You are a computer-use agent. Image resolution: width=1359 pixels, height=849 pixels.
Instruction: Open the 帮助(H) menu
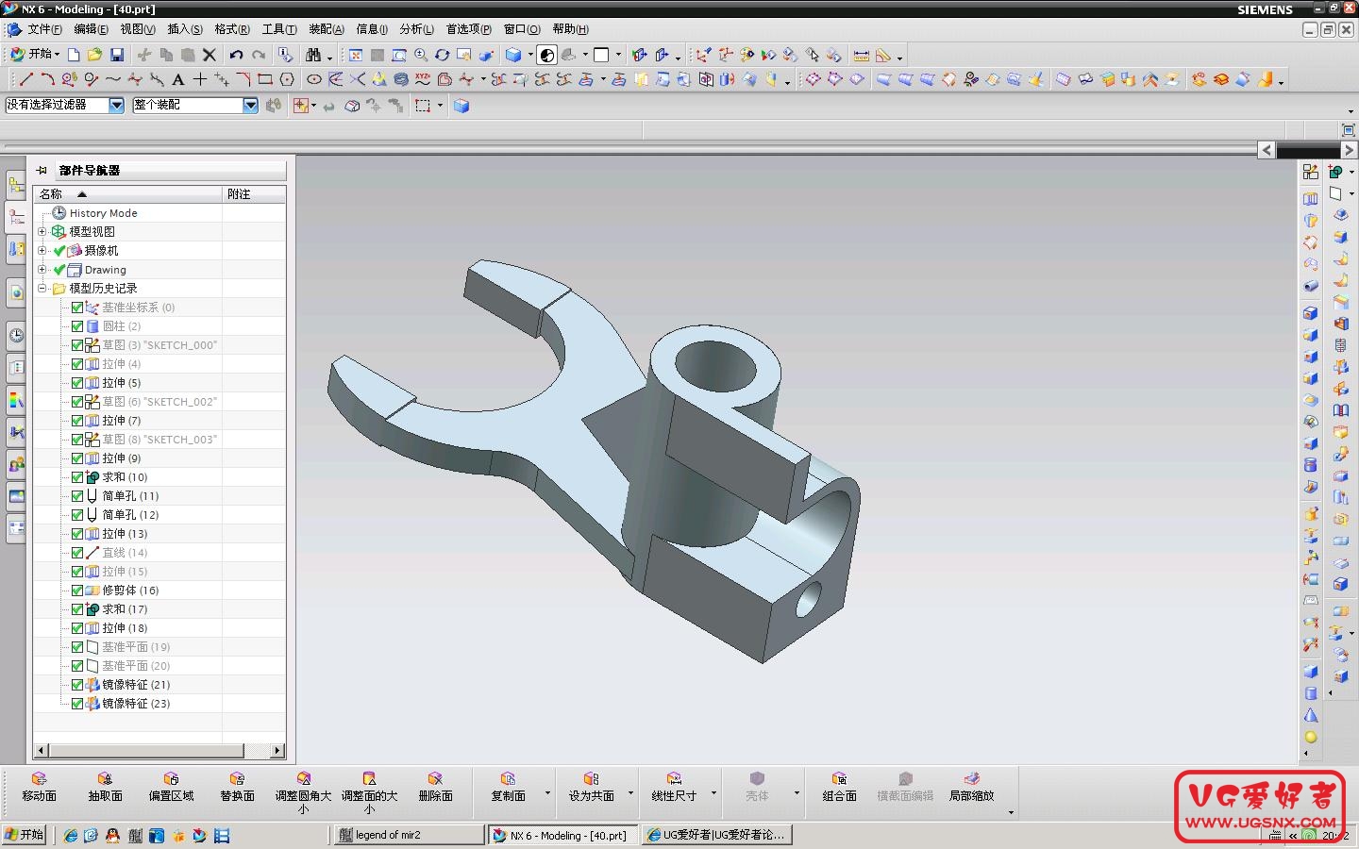[x=570, y=29]
